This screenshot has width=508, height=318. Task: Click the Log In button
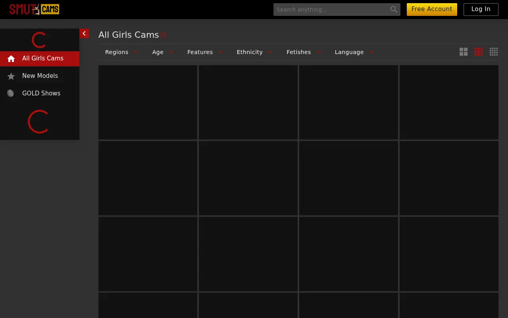(x=481, y=9)
